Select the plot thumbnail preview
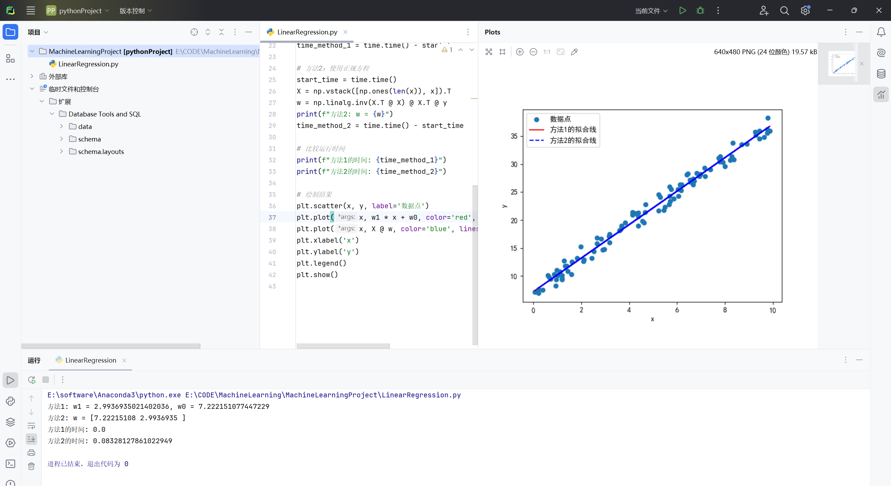Screen dimensions: 891x486 (x=842, y=64)
